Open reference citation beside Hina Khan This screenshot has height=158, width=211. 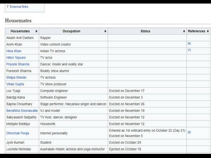[x=189, y=50]
